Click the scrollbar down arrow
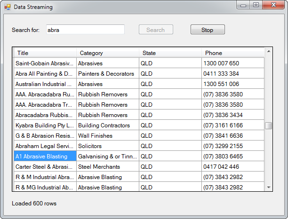 click(269, 187)
